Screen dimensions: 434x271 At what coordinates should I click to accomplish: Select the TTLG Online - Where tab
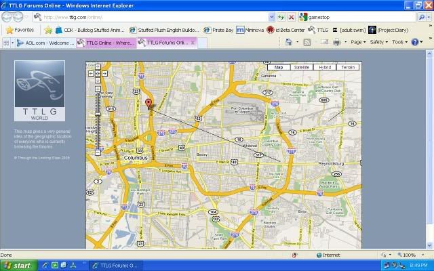(105, 42)
